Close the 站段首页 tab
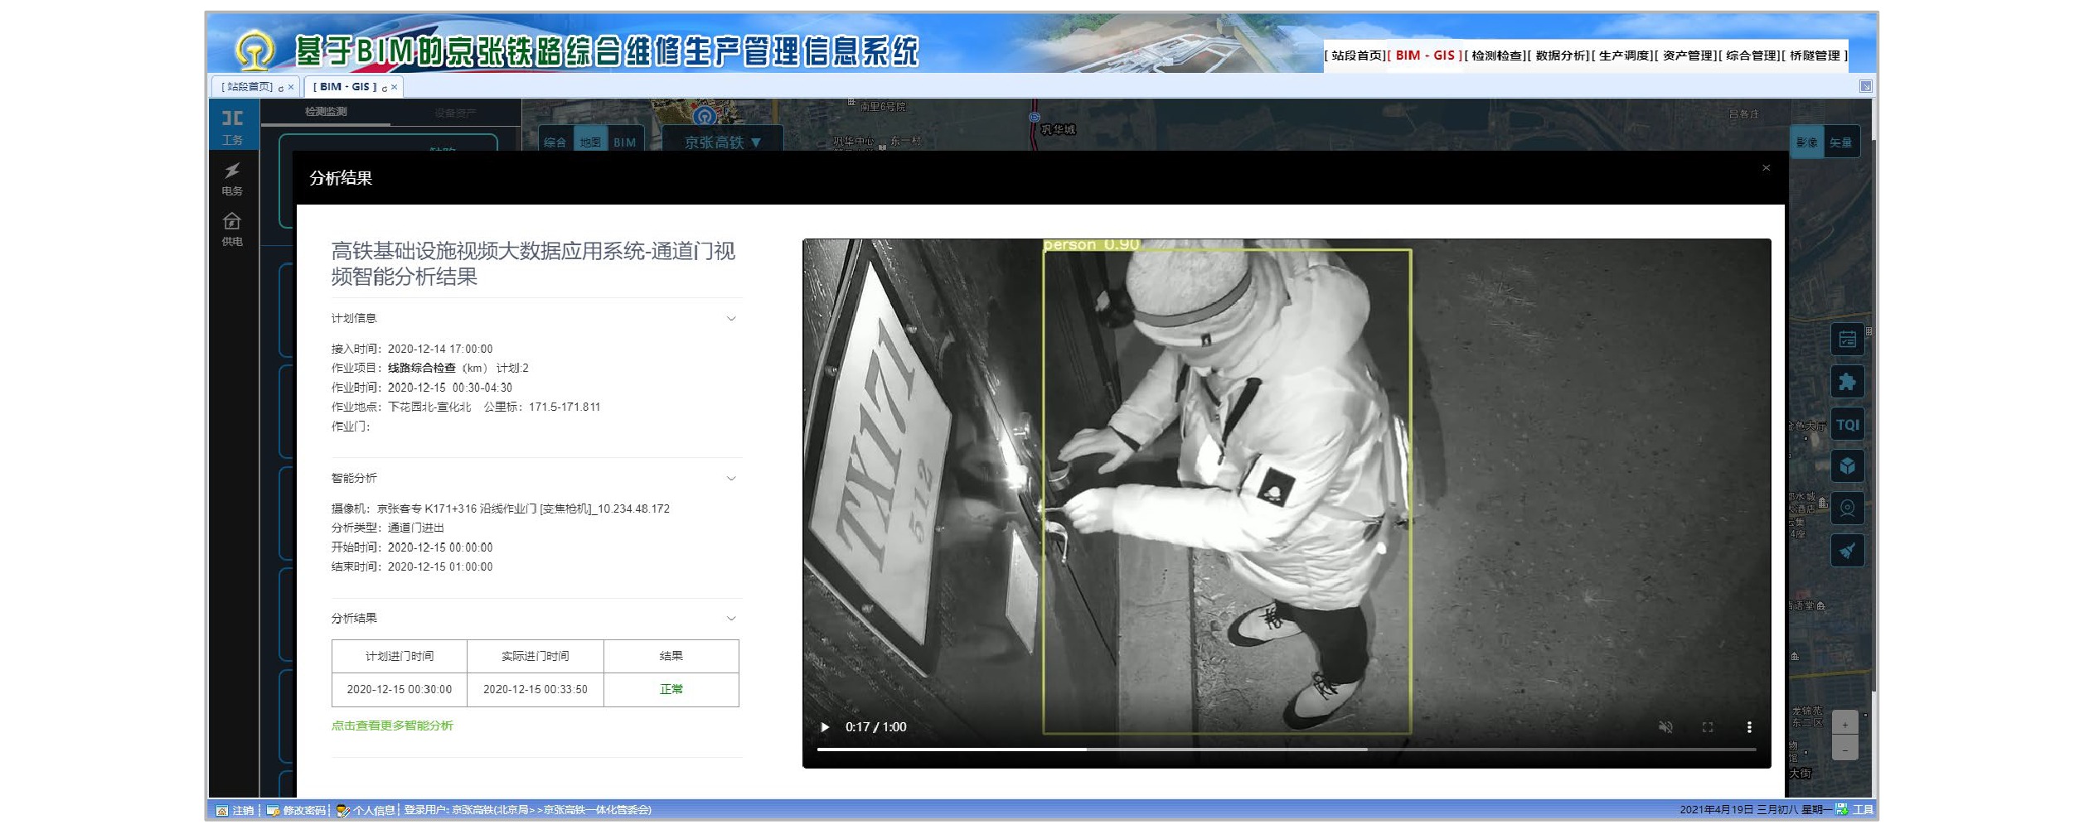Viewport: 2089px width, 834px height. (x=291, y=87)
